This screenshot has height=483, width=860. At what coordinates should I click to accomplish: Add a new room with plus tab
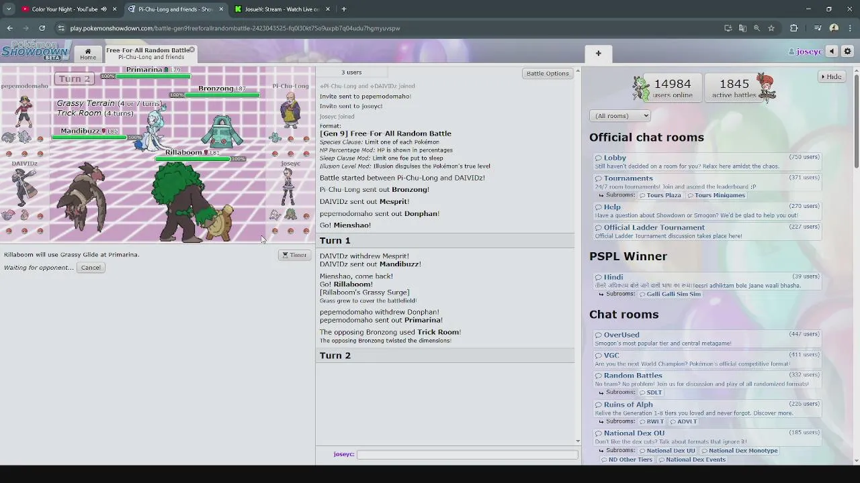pos(598,54)
